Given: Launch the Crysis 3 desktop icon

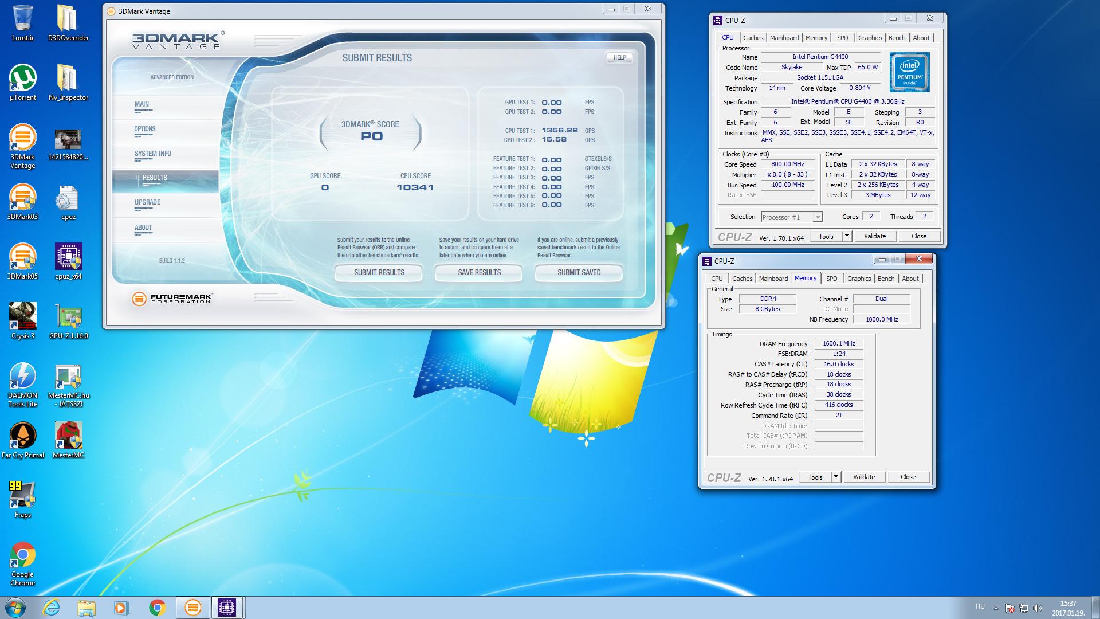Looking at the screenshot, I should tap(22, 317).
